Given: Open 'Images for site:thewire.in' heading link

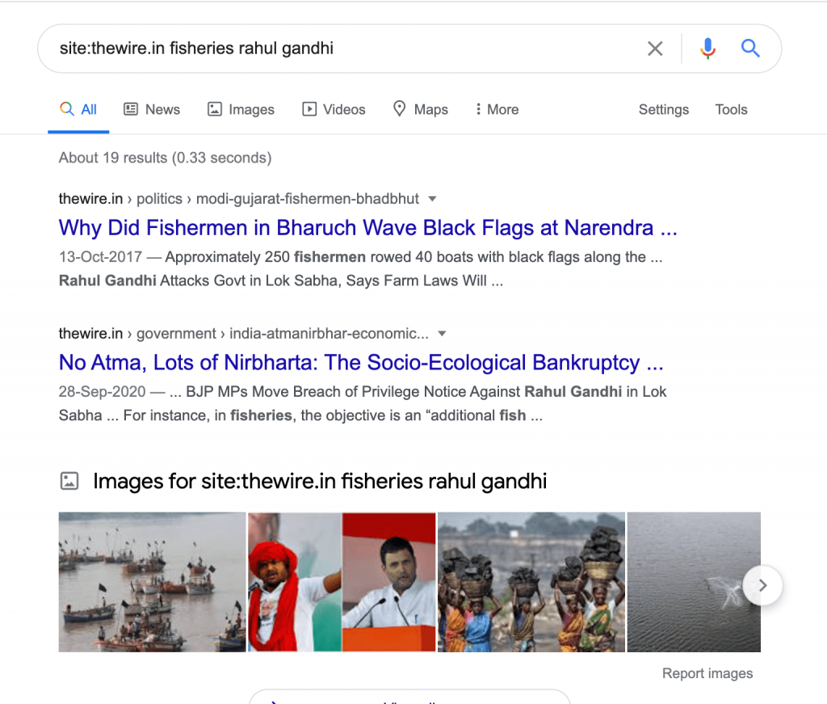Looking at the screenshot, I should click(x=319, y=482).
